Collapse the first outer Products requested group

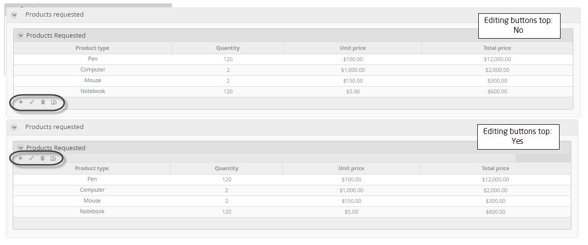click(x=14, y=15)
